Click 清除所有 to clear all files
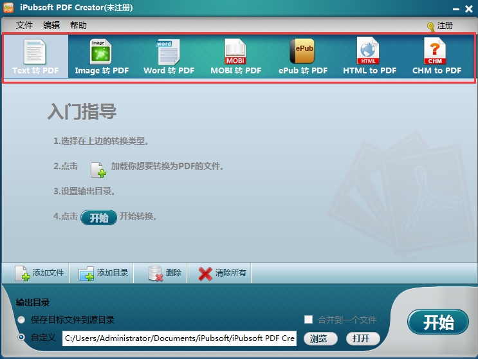This screenshot has width=478, height=359. 222,273
